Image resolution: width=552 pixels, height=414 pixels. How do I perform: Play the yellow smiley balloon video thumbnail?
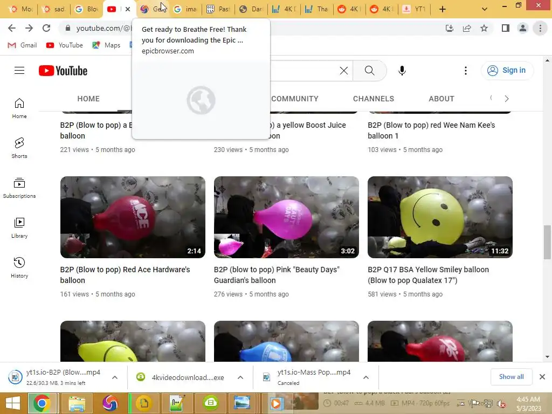(x=440, y=217)
